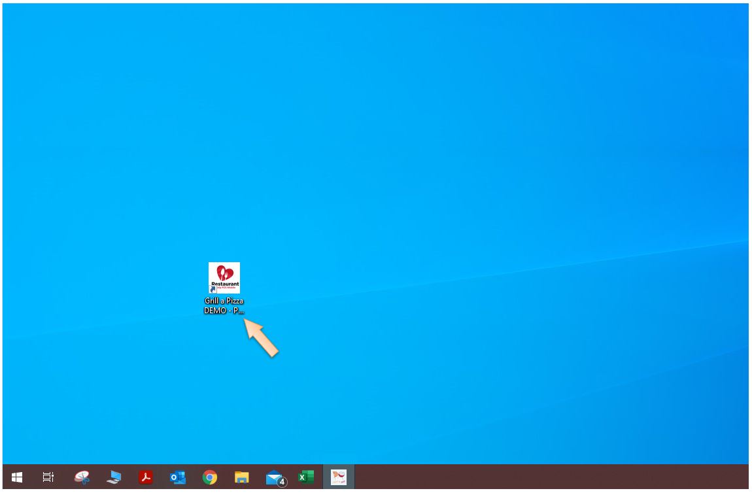This screenshot has height=493, width=752.
Task: Click the 'Restaurant' text in the shortcut image
Action: click(225, 284)
